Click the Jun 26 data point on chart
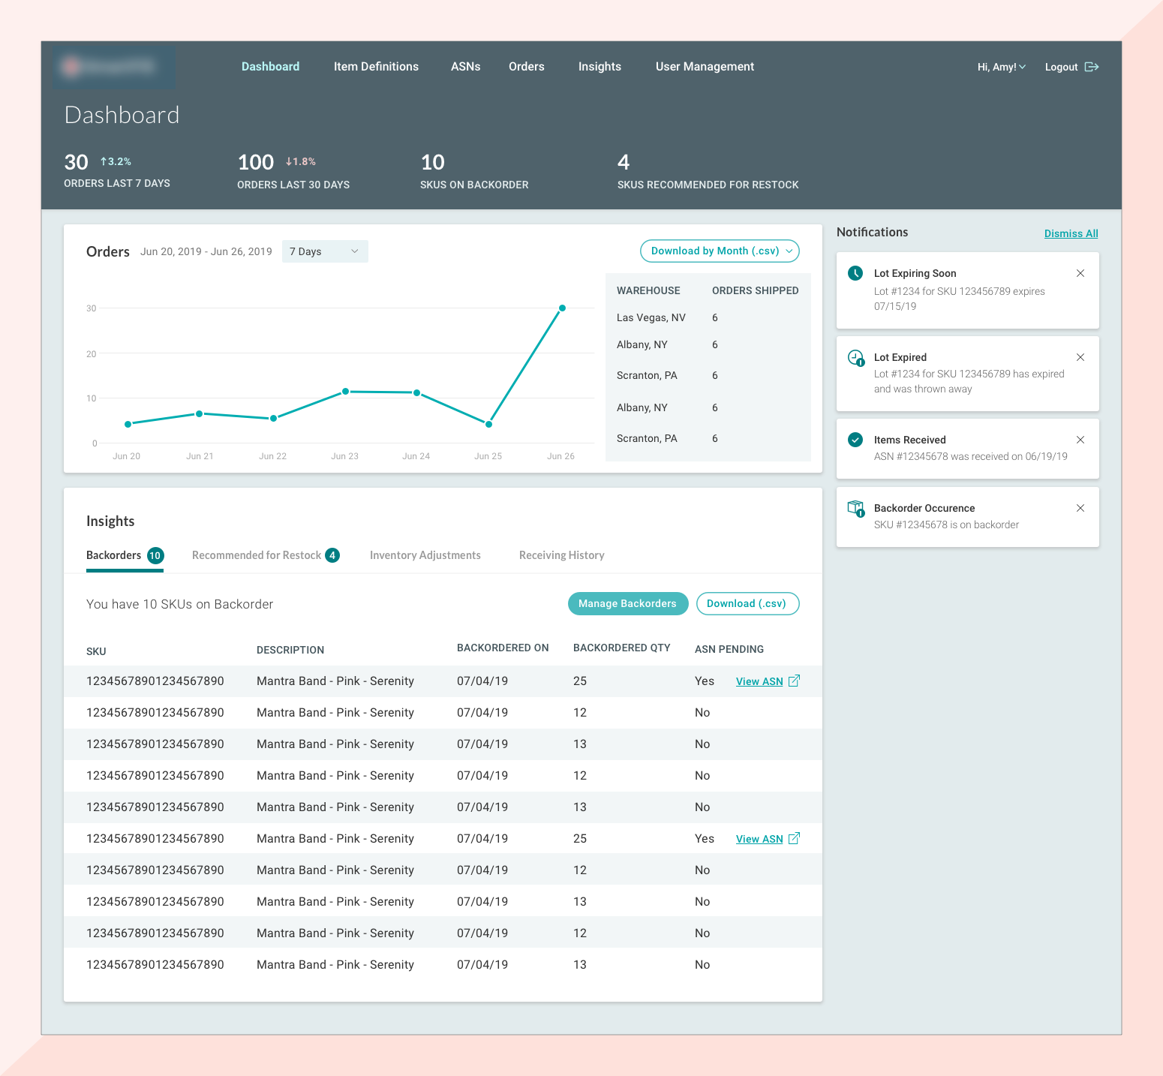 562,308
